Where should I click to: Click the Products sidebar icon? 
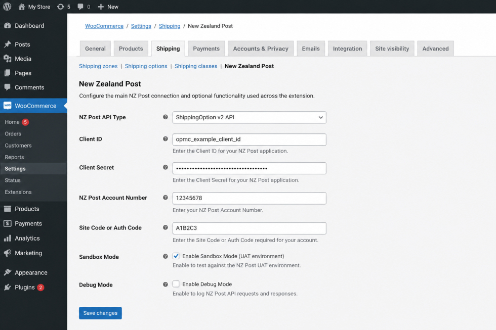point(7,209)
